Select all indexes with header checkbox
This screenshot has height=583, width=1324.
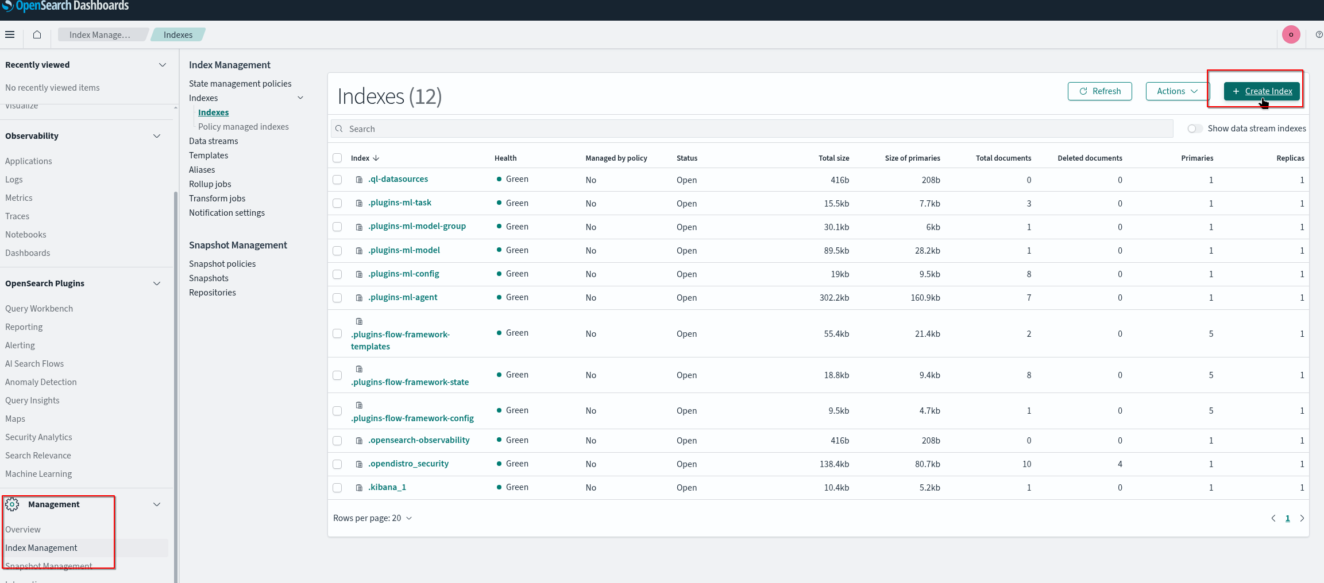[x=337, y=158]
